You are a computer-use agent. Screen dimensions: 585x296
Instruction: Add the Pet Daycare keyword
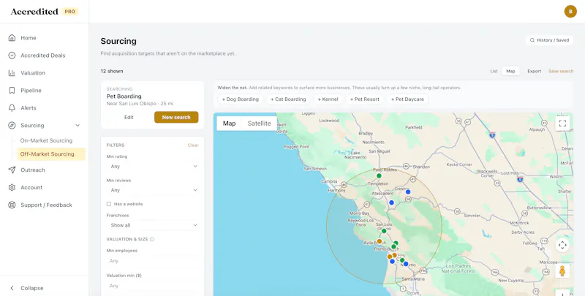click(x=407, y=99)
